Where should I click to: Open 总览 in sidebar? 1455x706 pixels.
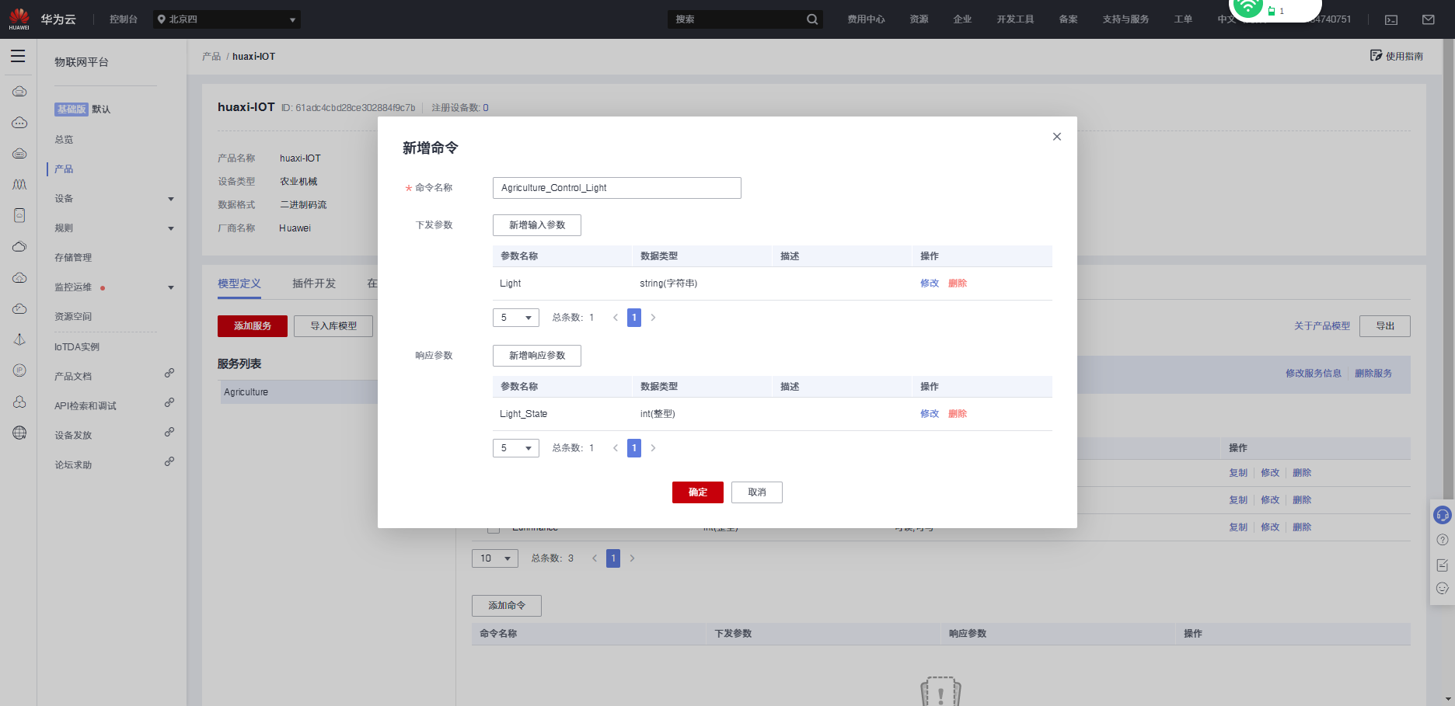64,140
